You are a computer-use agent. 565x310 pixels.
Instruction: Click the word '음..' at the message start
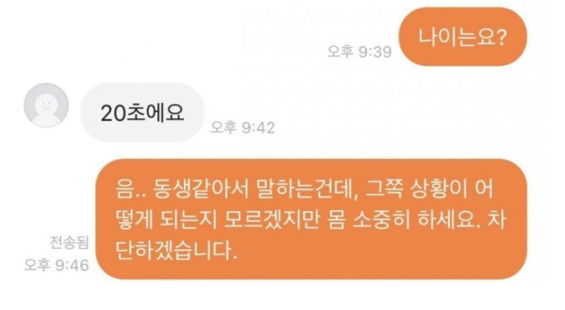[130, 188]
